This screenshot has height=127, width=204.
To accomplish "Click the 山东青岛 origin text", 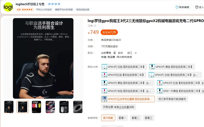I will [106, 53].
